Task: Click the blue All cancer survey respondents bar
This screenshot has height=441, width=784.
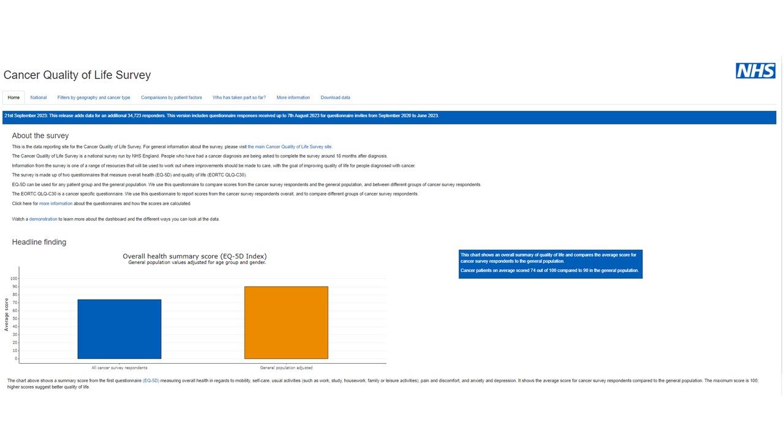Action: point(119,329)
